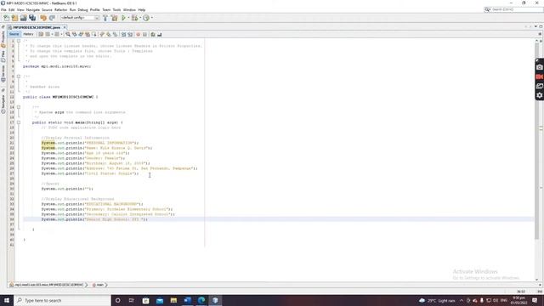Click the Stop Macro Recording icon
The image size is (544, 306).
pyautogui.click(x=144, y=34)
